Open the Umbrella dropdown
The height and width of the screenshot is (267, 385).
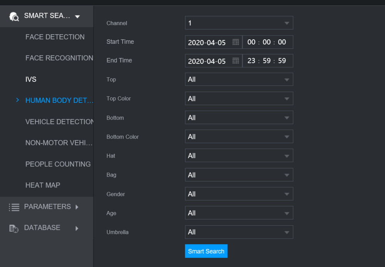coord(239,232)
